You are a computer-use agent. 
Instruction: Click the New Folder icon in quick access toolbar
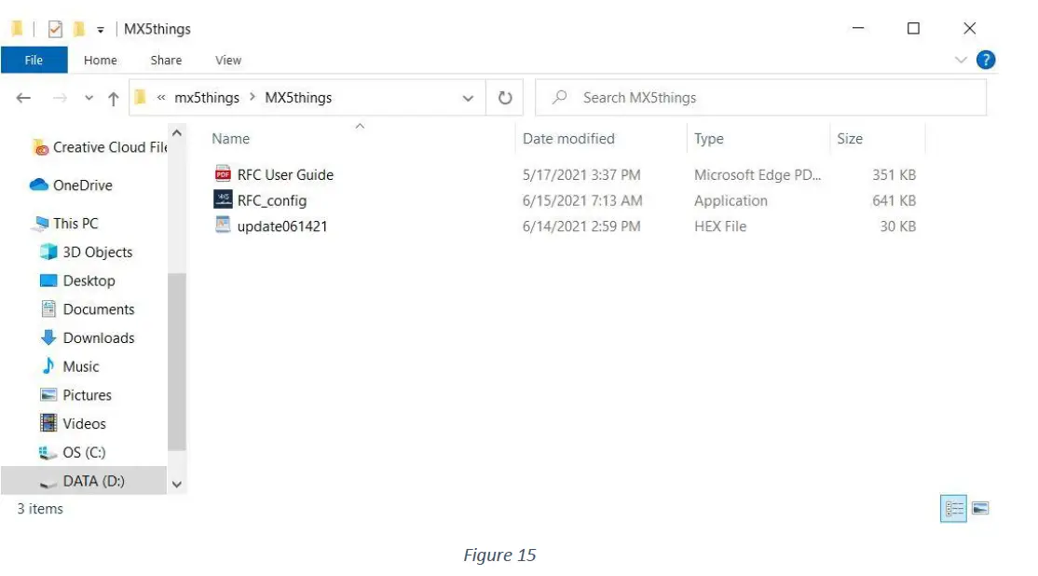coord(79,29)
